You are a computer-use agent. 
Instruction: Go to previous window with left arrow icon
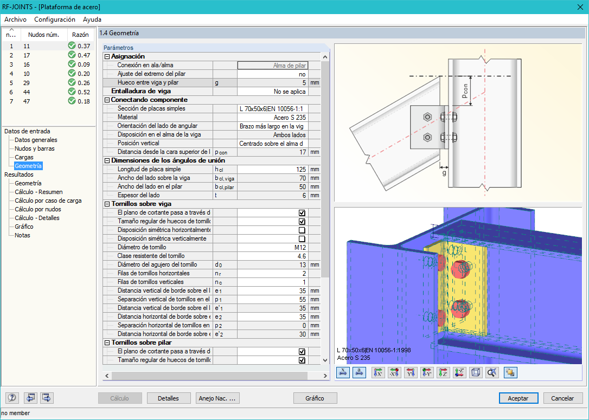30,397
